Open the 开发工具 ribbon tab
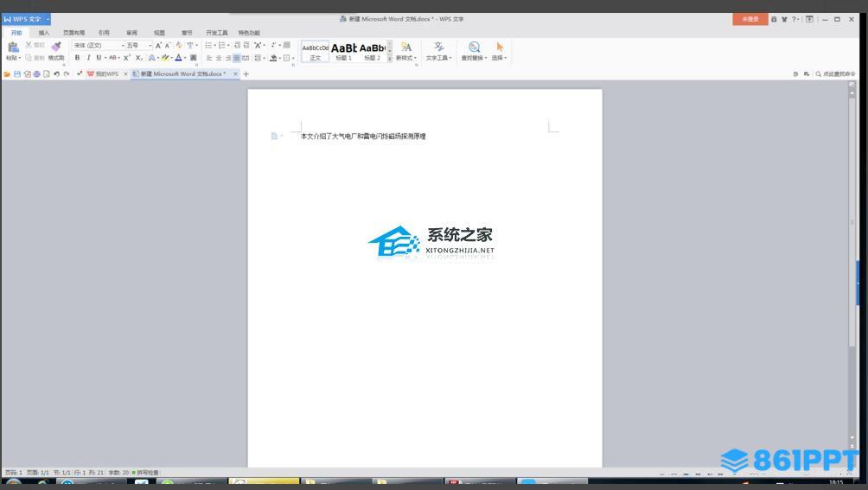 [216, 33]
